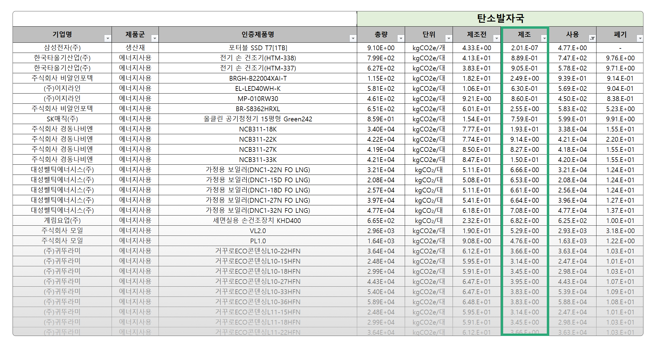Open the active filter icon on 사용

tap(592, 38)
